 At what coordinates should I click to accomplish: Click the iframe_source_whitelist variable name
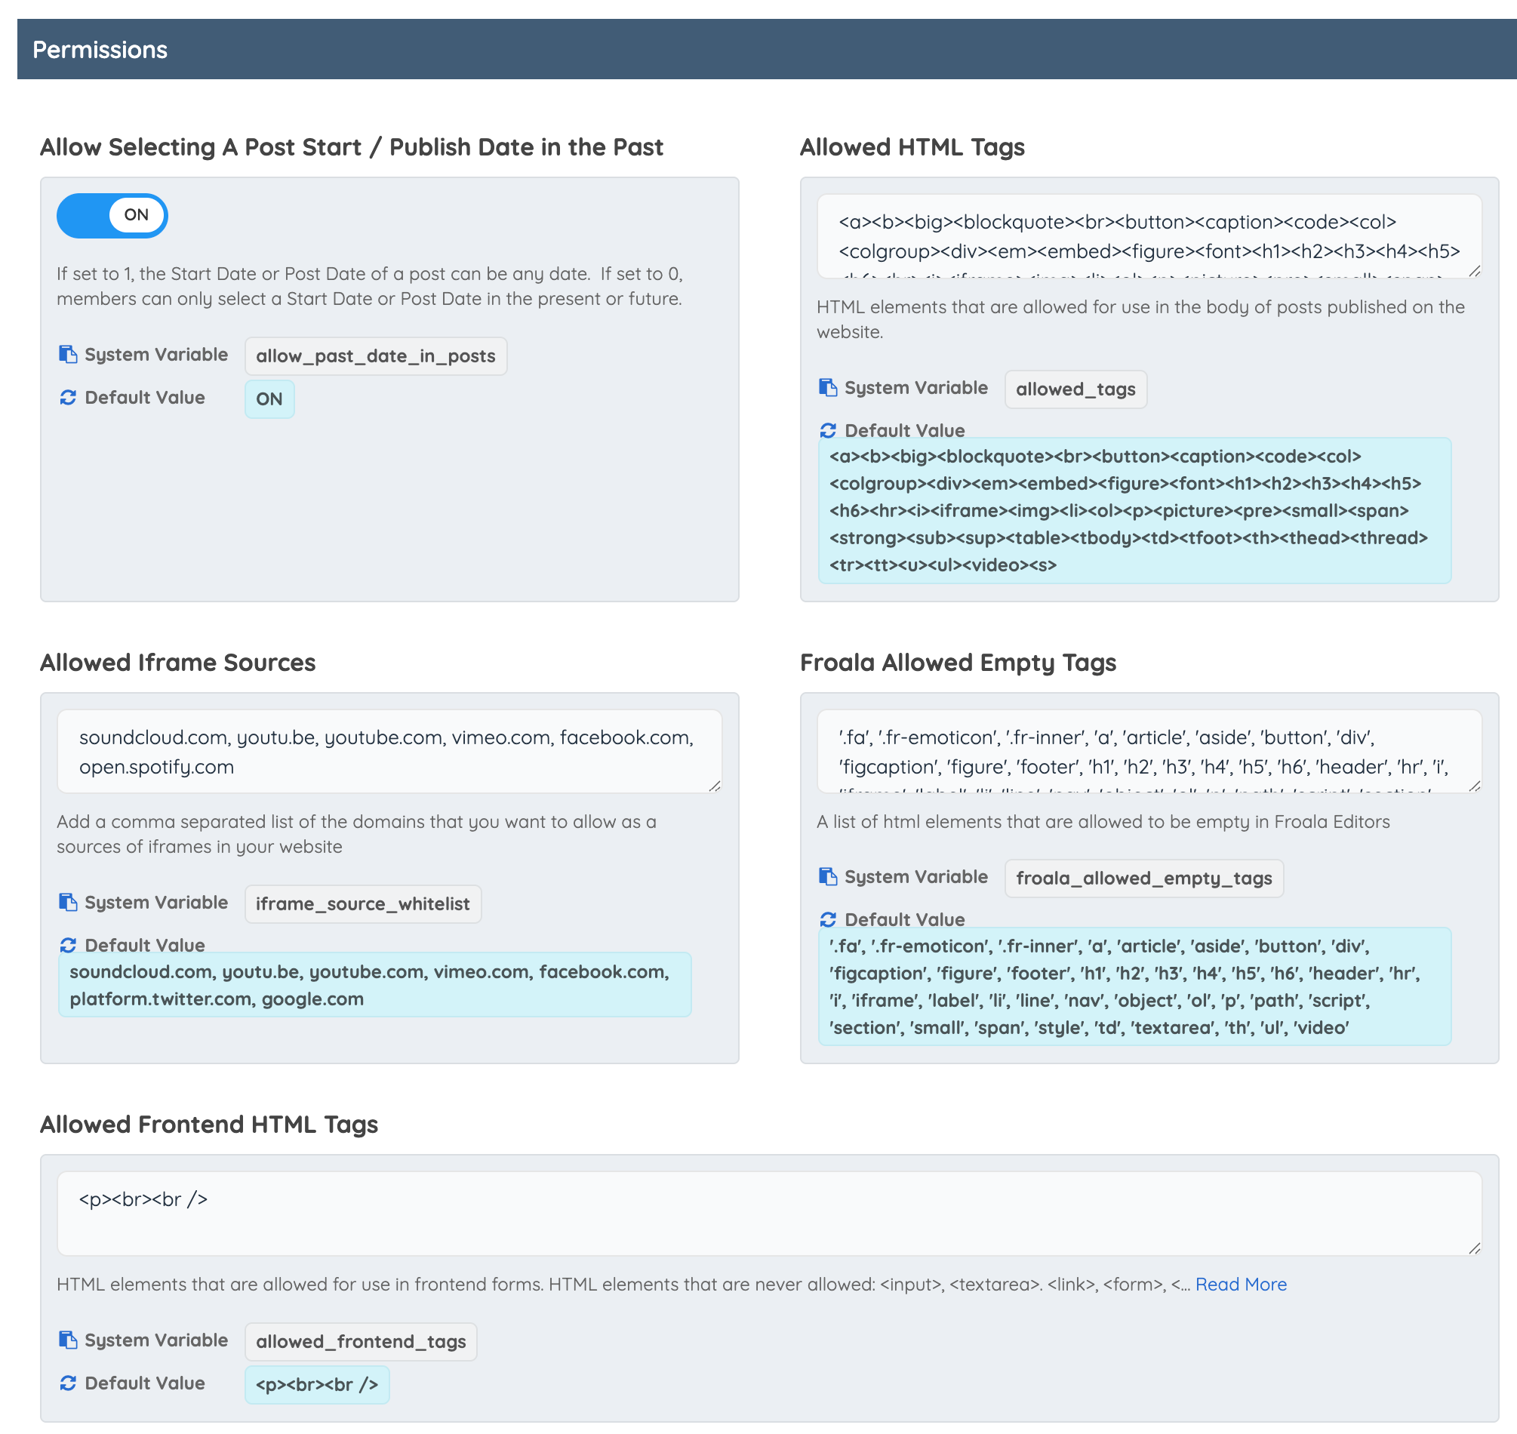[363, 903]
